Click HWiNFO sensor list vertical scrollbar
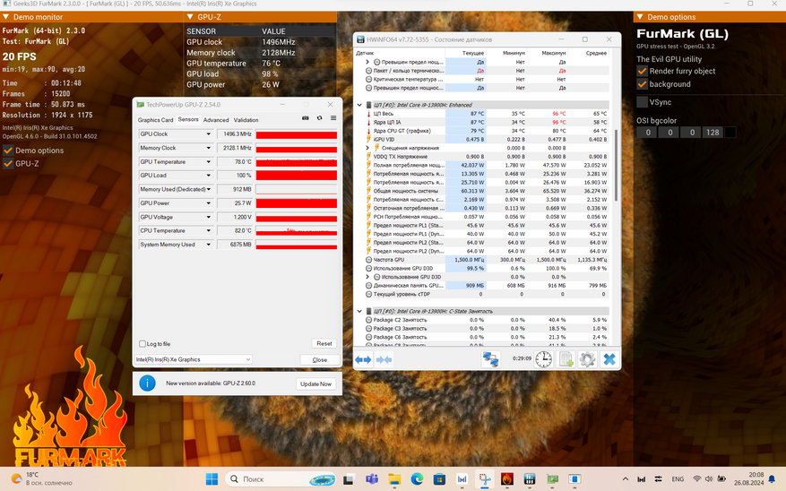This screenshot has width=786, height=491. pos(616,166)
